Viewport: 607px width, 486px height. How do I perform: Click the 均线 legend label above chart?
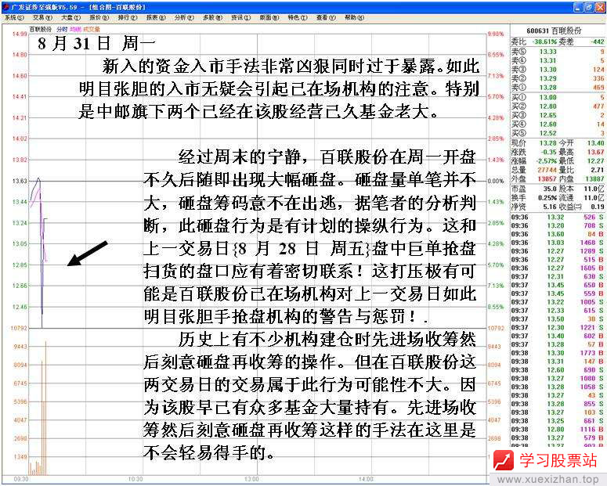click(x=75, y=30)
